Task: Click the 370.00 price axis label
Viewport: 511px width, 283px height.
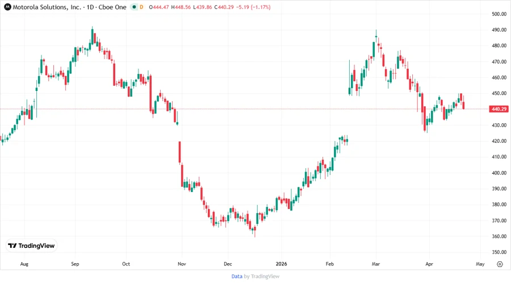Action: (x=499, y=220)
